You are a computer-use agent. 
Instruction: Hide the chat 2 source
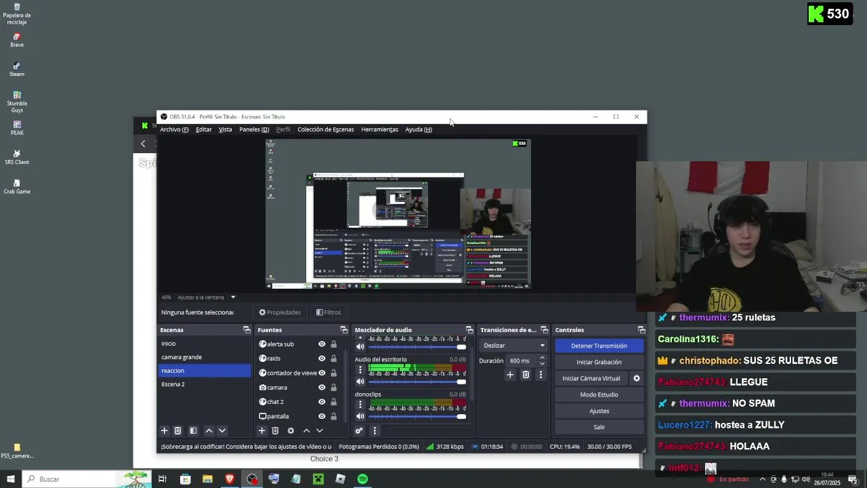click(x=322, y=402)
